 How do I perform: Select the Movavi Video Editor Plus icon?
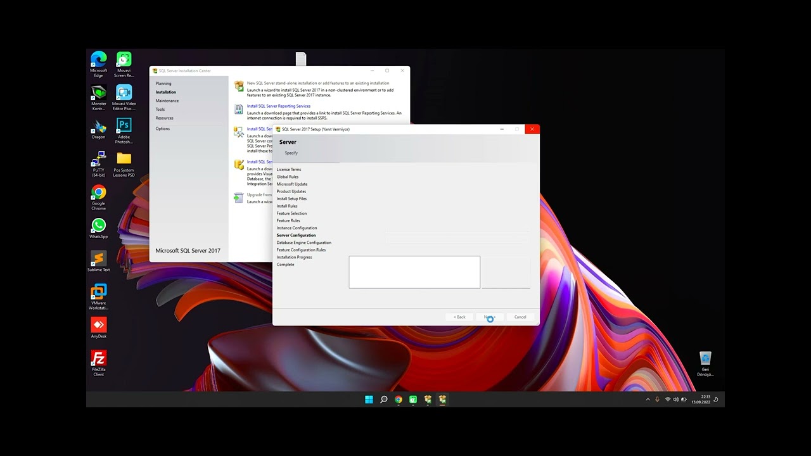click(124, 98)
